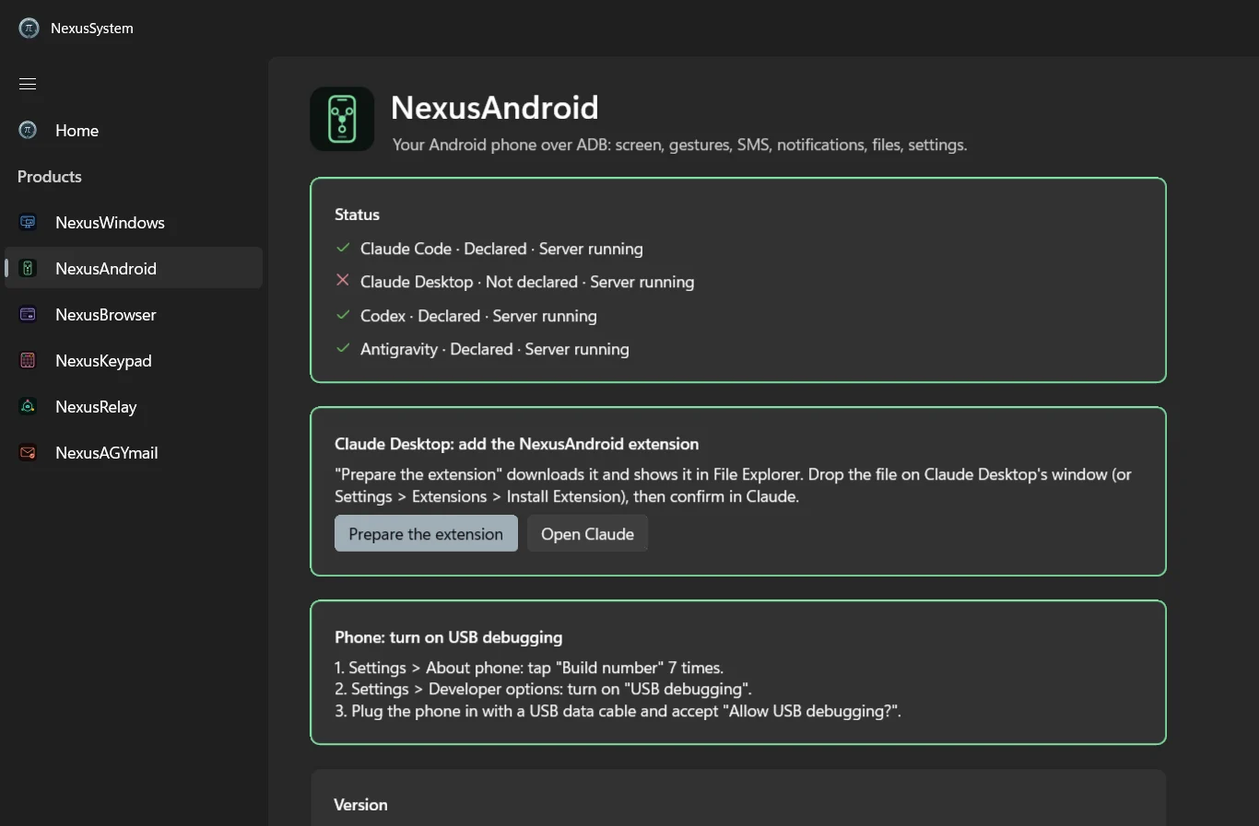Click the NexusAndroid phone icon in sidebar
Viewport: 1259px width, 826px height.
[28, 268]
